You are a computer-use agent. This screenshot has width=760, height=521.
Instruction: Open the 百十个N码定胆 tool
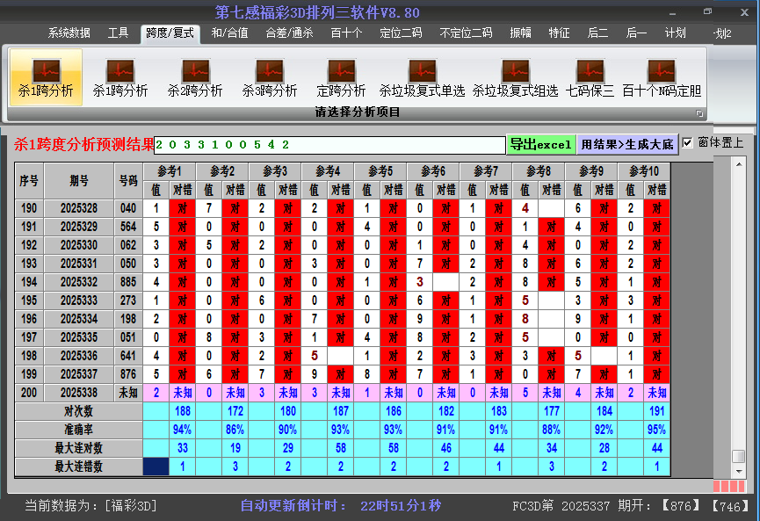pos(662,78)
